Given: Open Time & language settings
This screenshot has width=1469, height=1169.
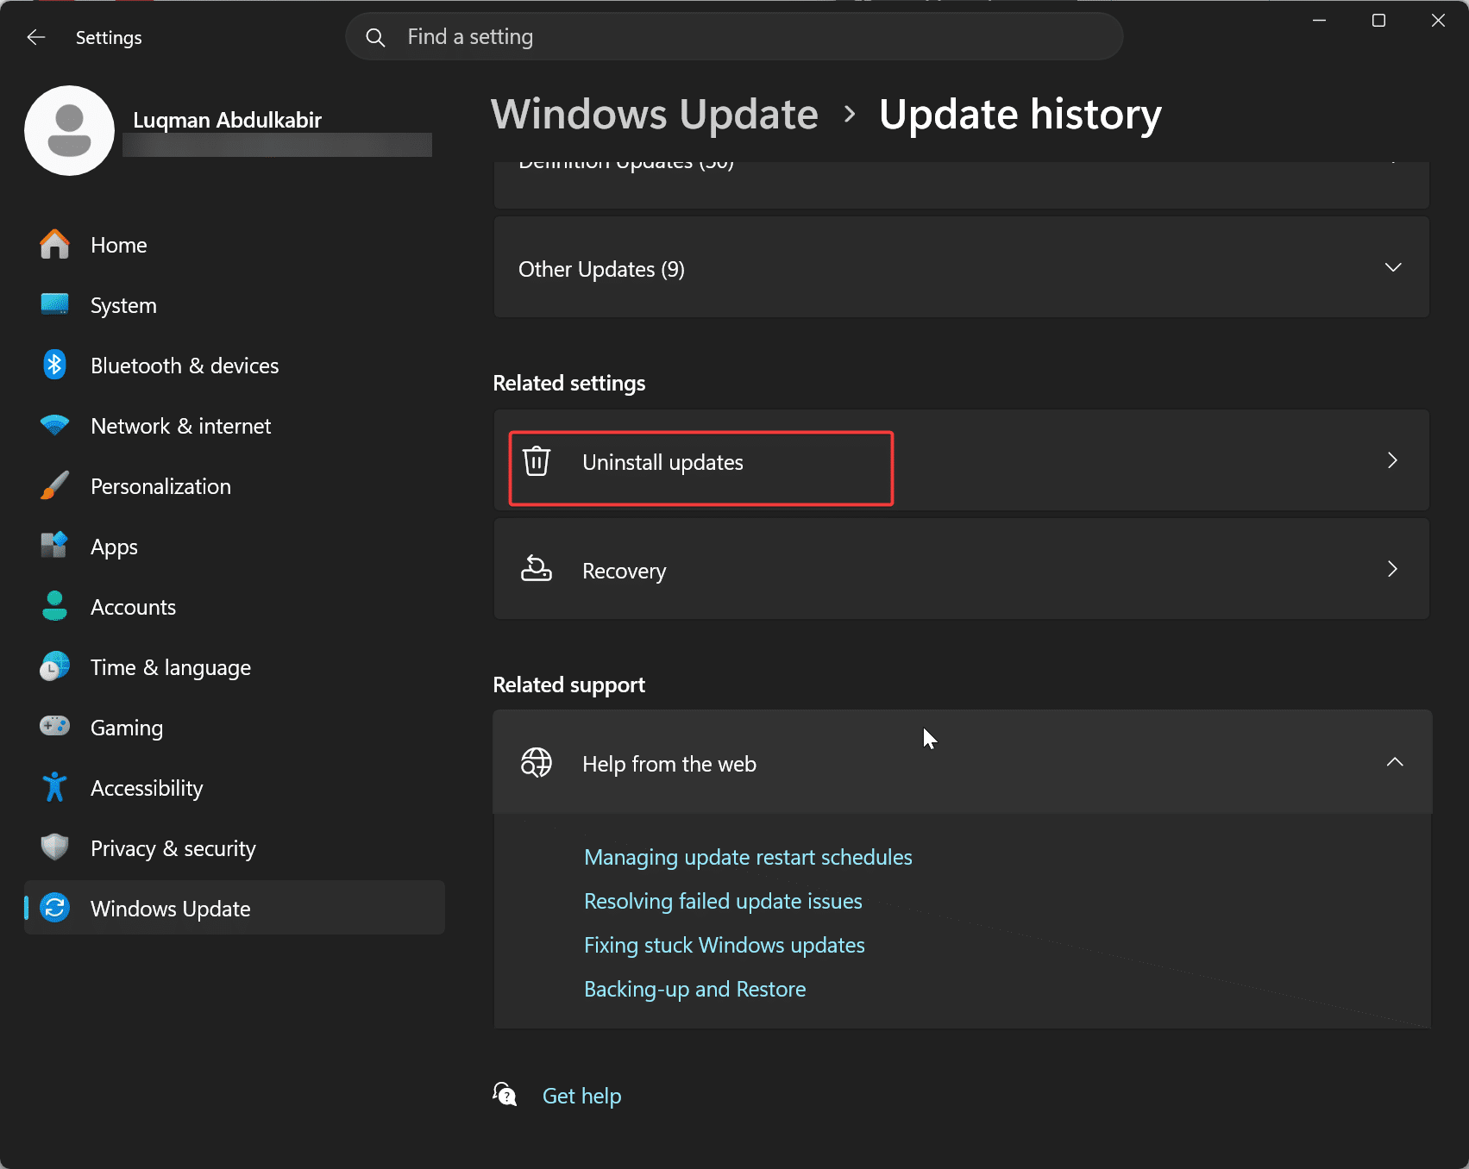Looking at the screenshot, I should coord(235,667).
